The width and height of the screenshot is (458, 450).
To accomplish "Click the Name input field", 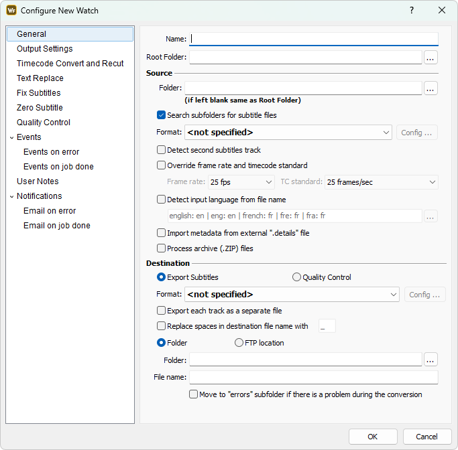I will pyautogui.click(x=314, y=39).
